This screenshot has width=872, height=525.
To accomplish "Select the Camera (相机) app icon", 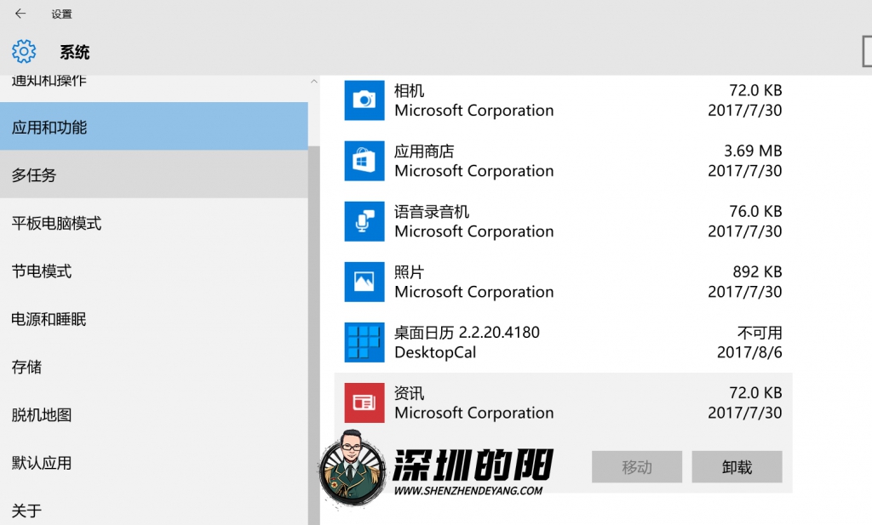I will click(364, 100).
